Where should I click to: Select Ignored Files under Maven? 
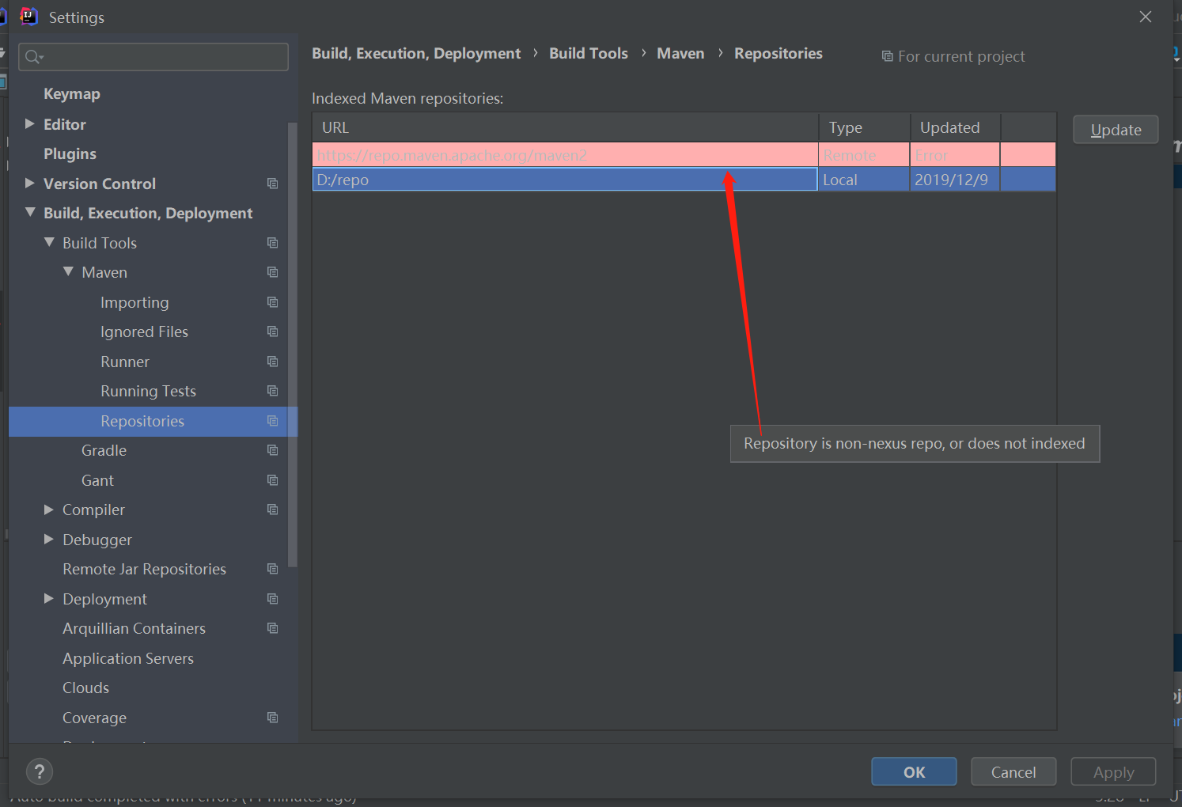144,332
